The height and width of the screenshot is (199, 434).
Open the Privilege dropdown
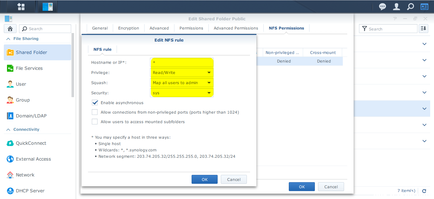[181, 73]
